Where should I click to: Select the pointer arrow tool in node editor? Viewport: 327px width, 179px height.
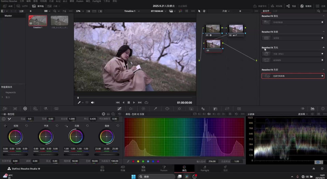click(199, 11)
